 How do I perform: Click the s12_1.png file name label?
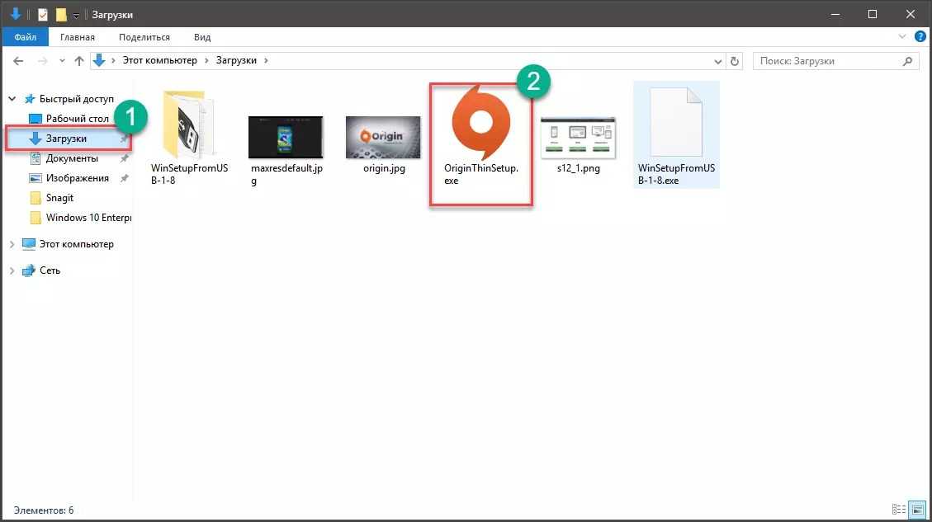(x=579, y=168)
